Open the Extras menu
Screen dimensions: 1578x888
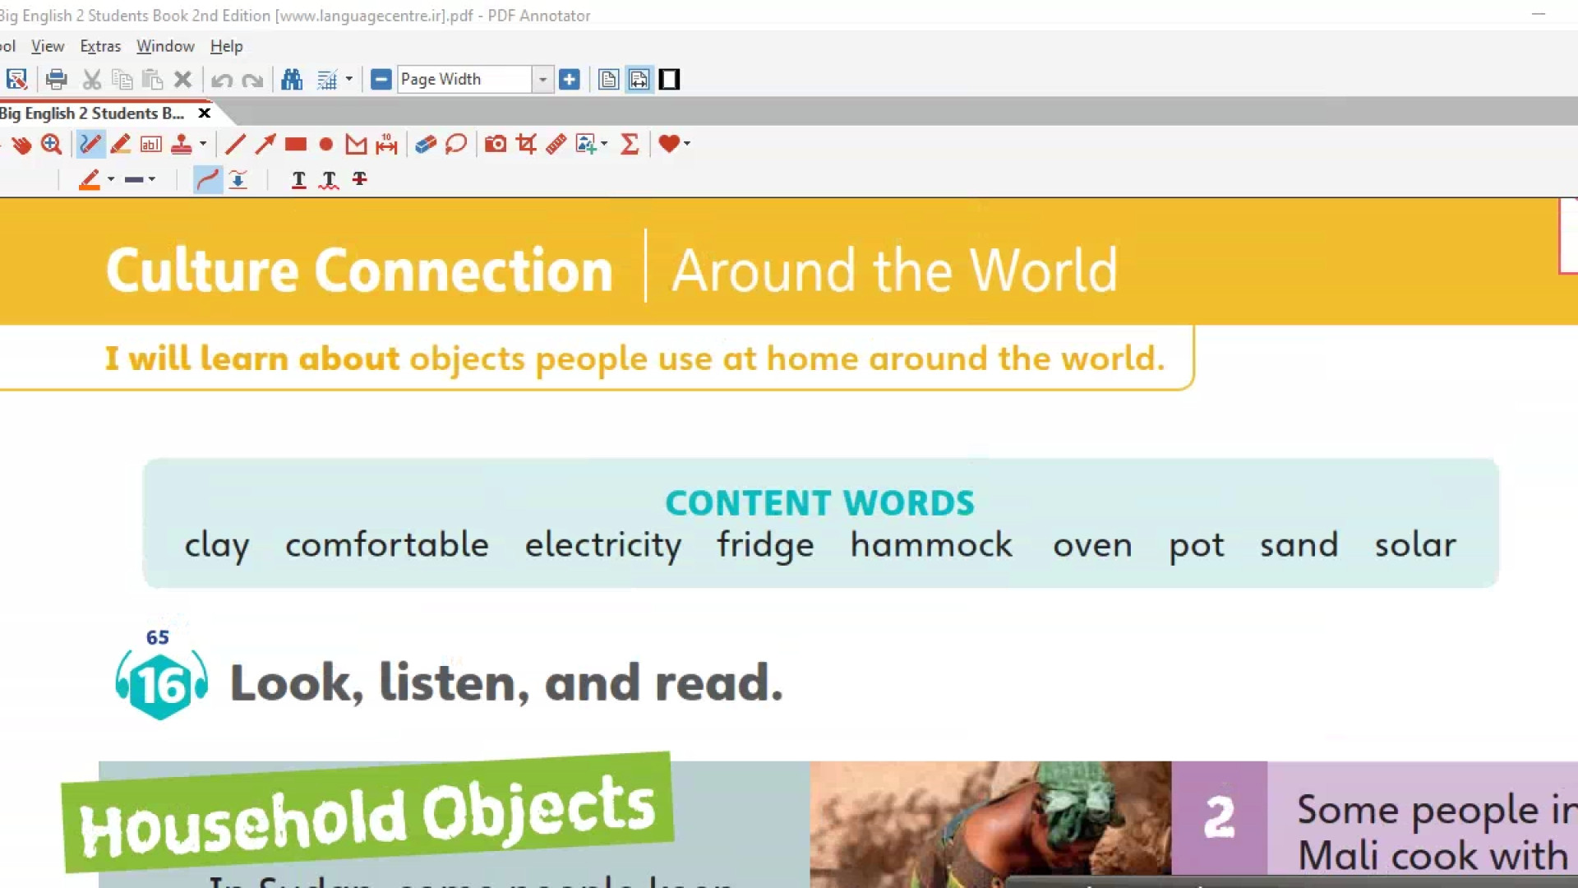point(100,47)
